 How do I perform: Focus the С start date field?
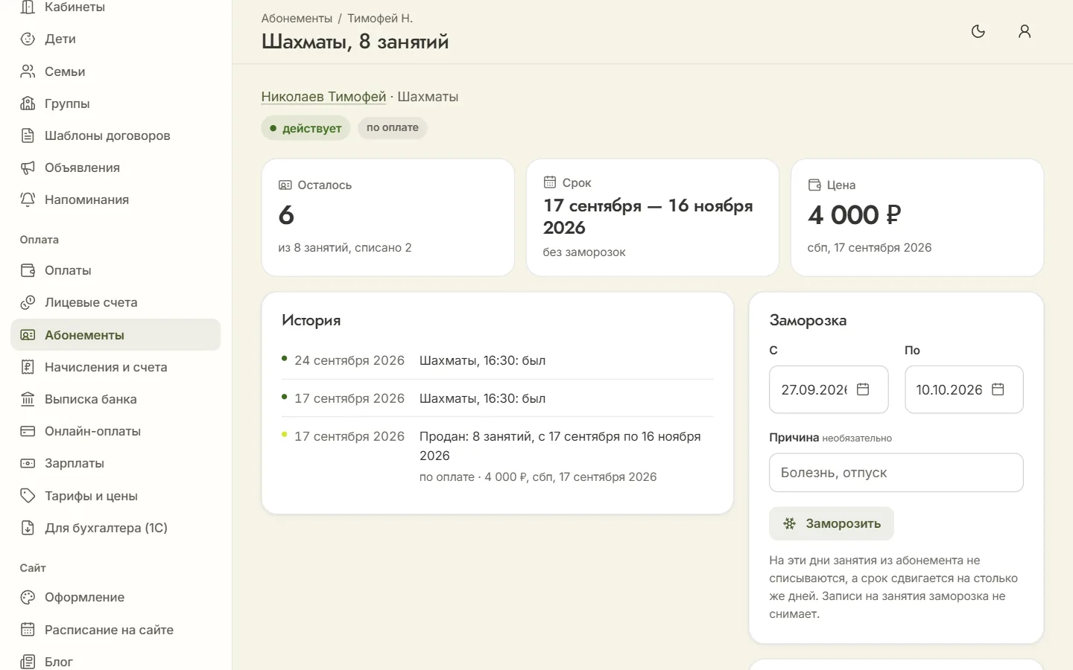829,389
